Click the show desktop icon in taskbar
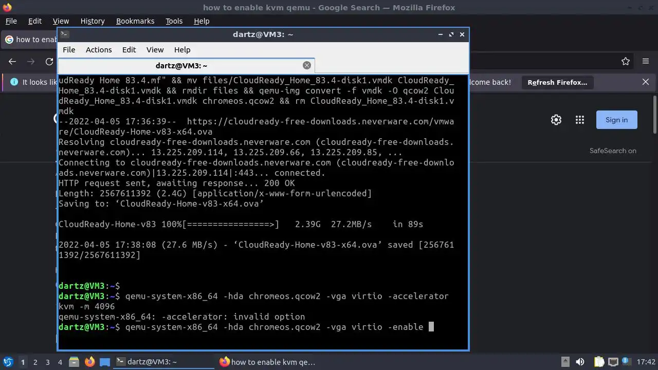Screen dimensions: 658x370 [105, 362]
